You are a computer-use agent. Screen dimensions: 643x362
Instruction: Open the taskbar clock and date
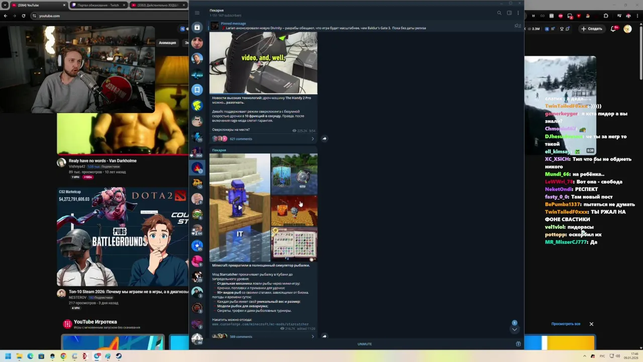[x=632, y=356]
